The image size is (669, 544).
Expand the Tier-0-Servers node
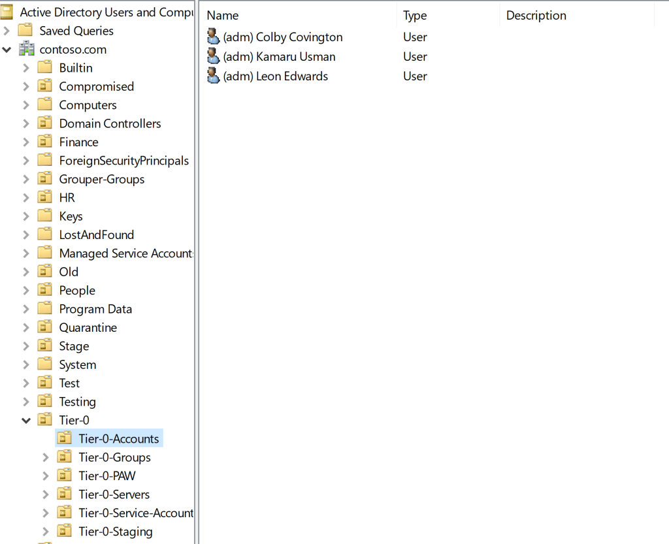46,494
